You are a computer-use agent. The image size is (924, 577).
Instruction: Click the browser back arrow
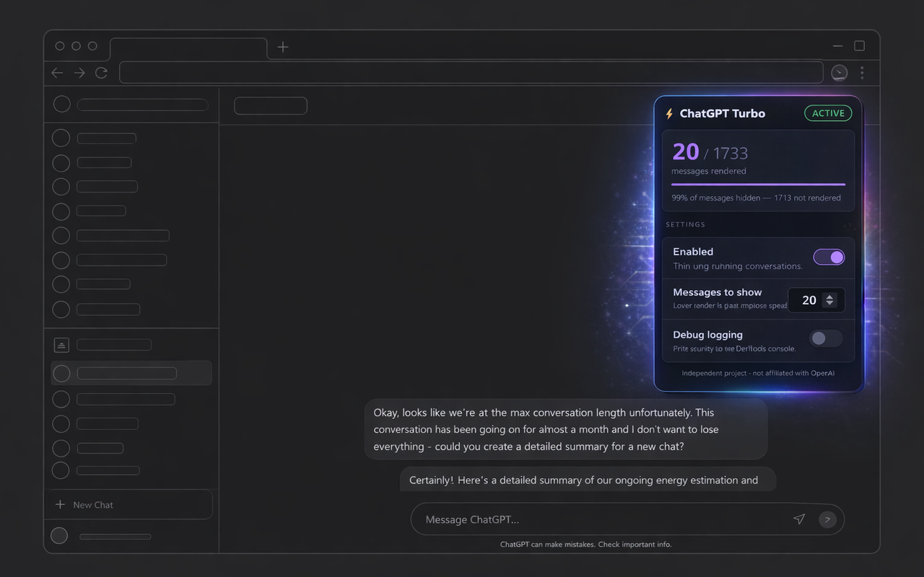pos(57,73)
